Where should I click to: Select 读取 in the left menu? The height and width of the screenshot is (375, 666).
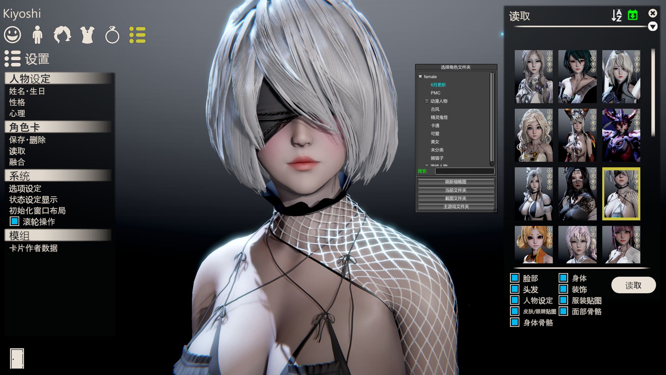(17, 151)
